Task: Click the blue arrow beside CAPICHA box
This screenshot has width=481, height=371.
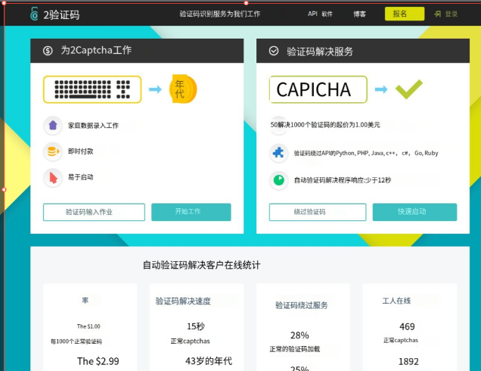Action: 381,89
